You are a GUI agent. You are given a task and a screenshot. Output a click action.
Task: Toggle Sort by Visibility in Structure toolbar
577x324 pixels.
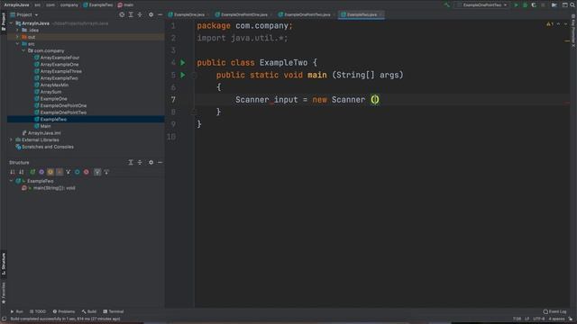point(13,172)
